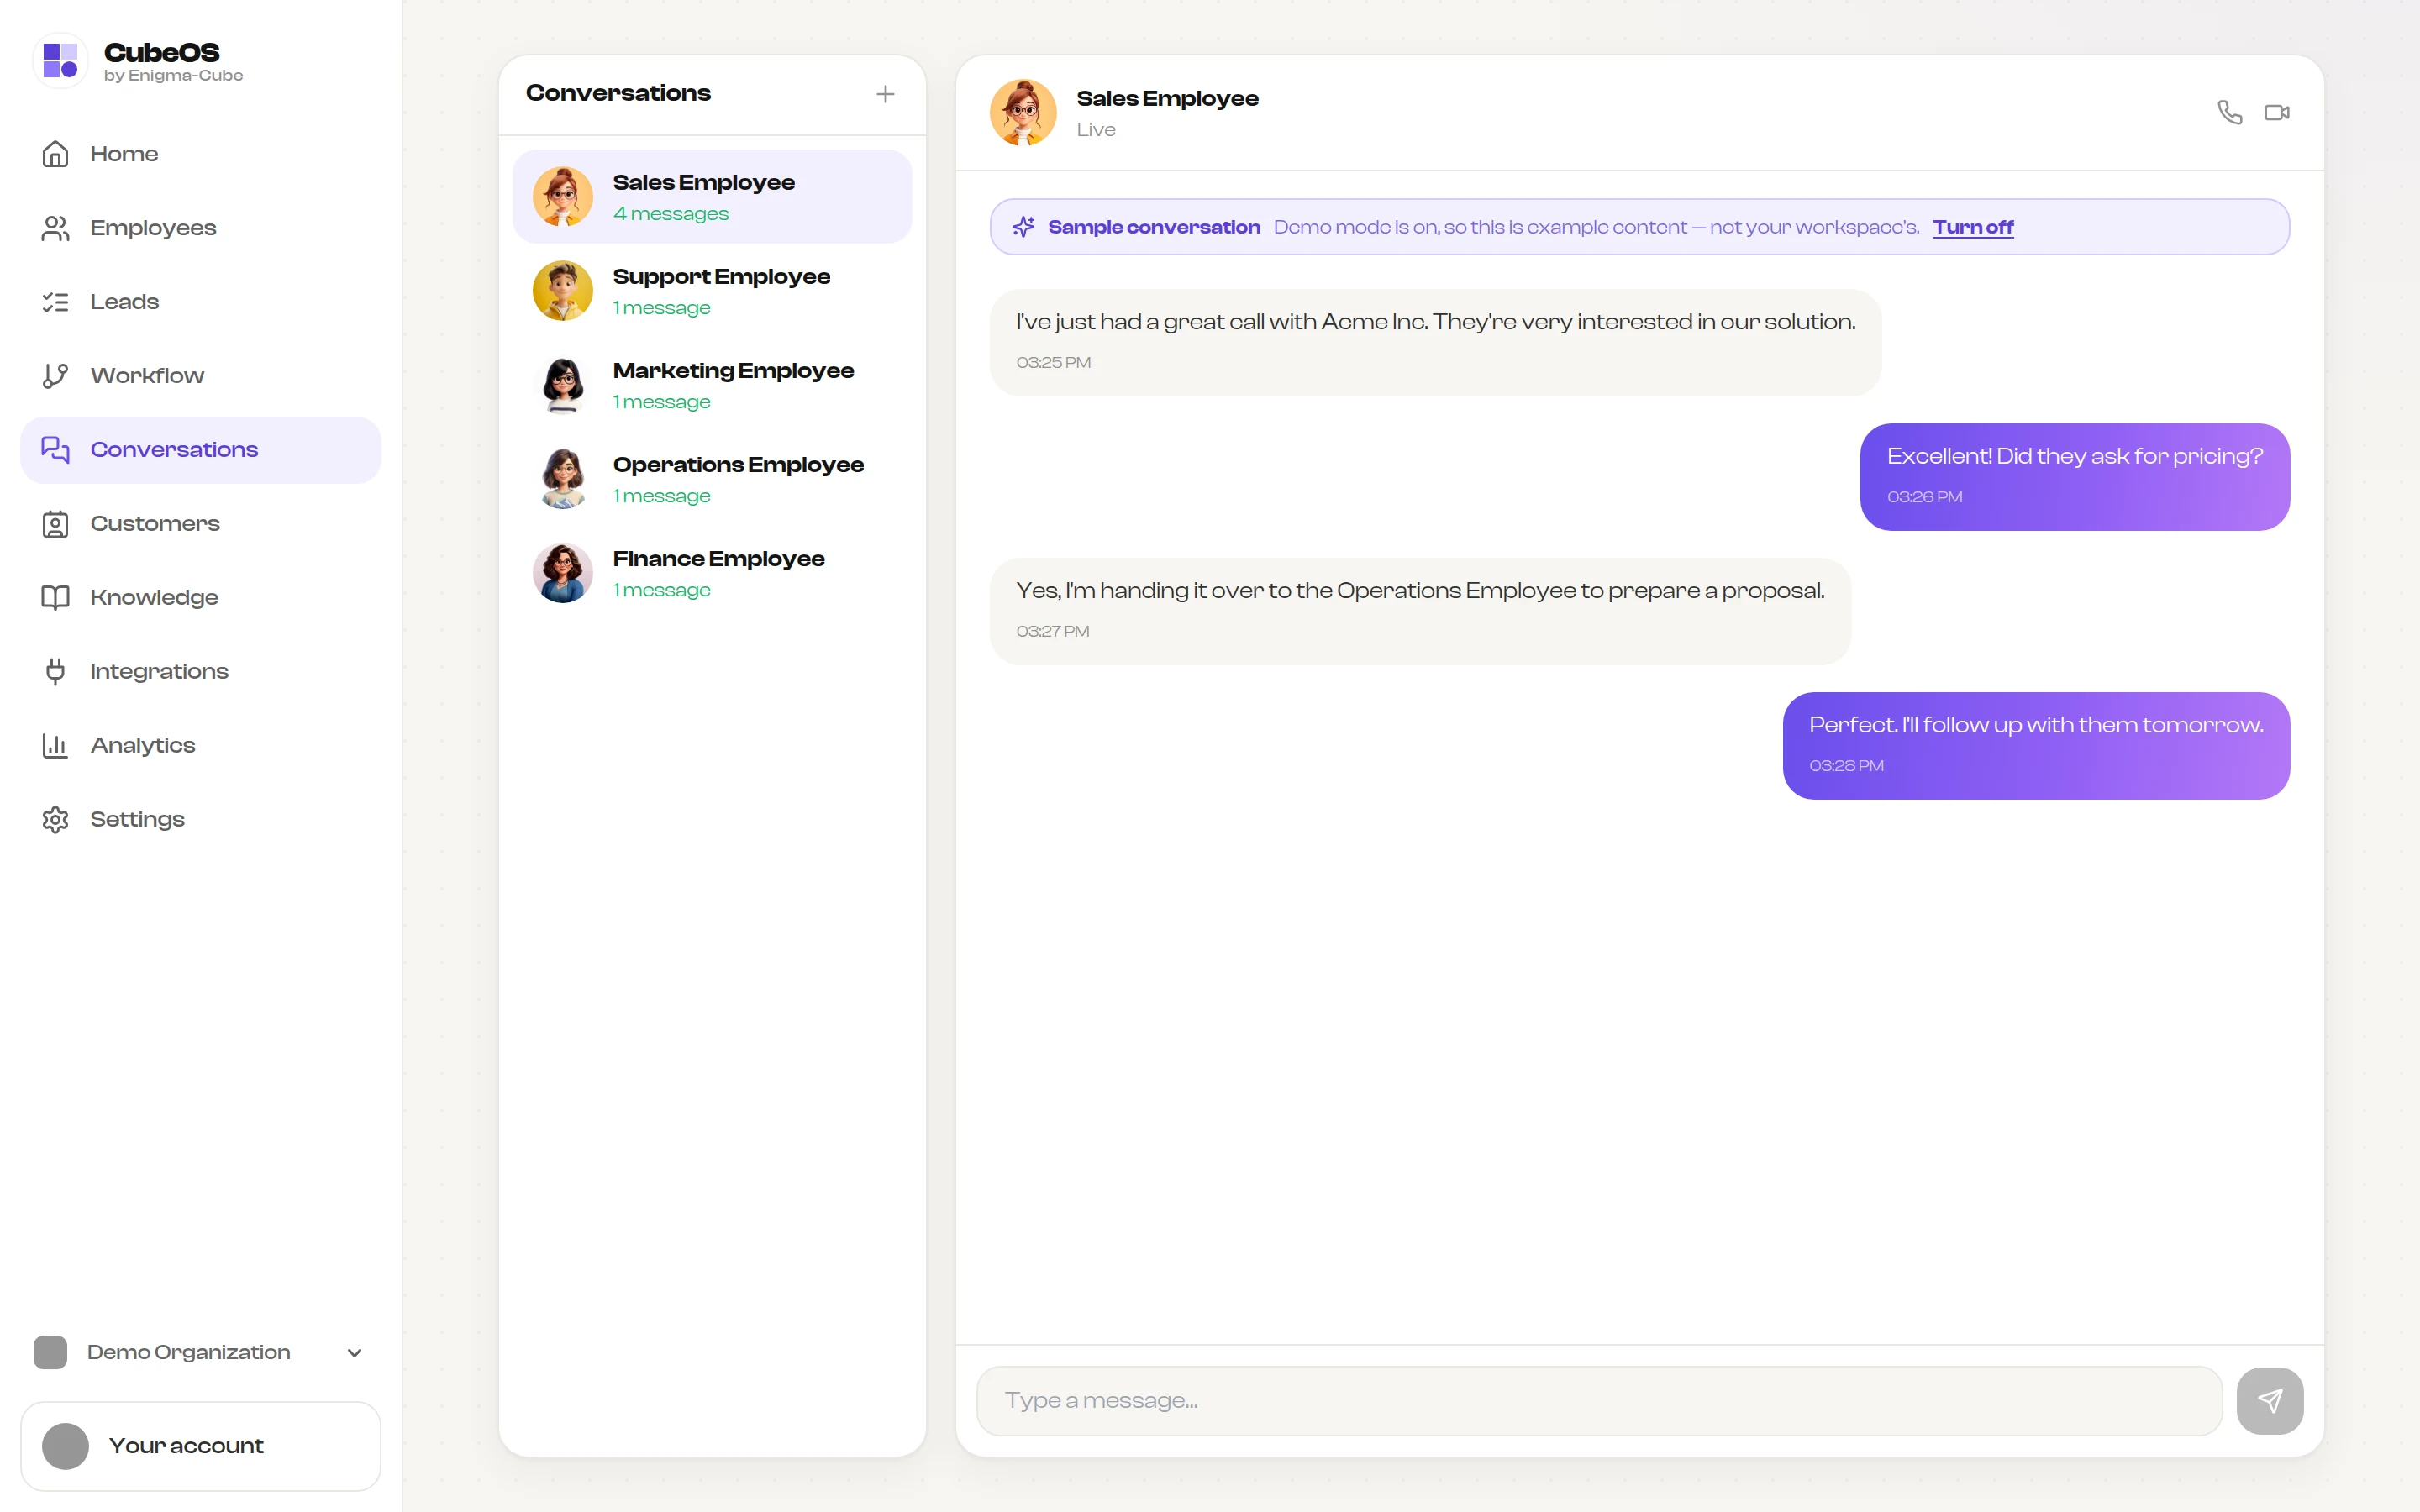Screen dimensions: 2420x1512
Task: Click the Knowledge book icon
Action: [x=55, y=598]
